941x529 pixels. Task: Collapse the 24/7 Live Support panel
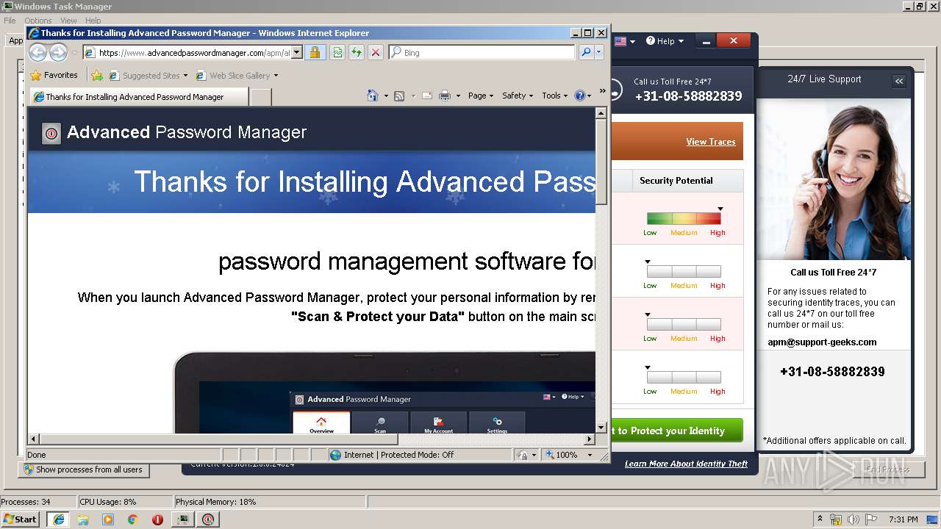coord(899,81)
